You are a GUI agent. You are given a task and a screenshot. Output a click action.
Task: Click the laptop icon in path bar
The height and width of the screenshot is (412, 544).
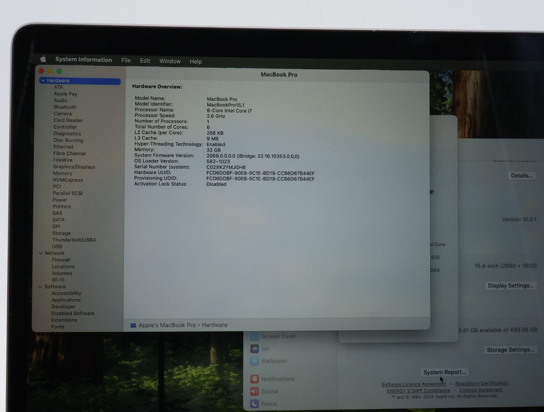[x=133, y=325]
